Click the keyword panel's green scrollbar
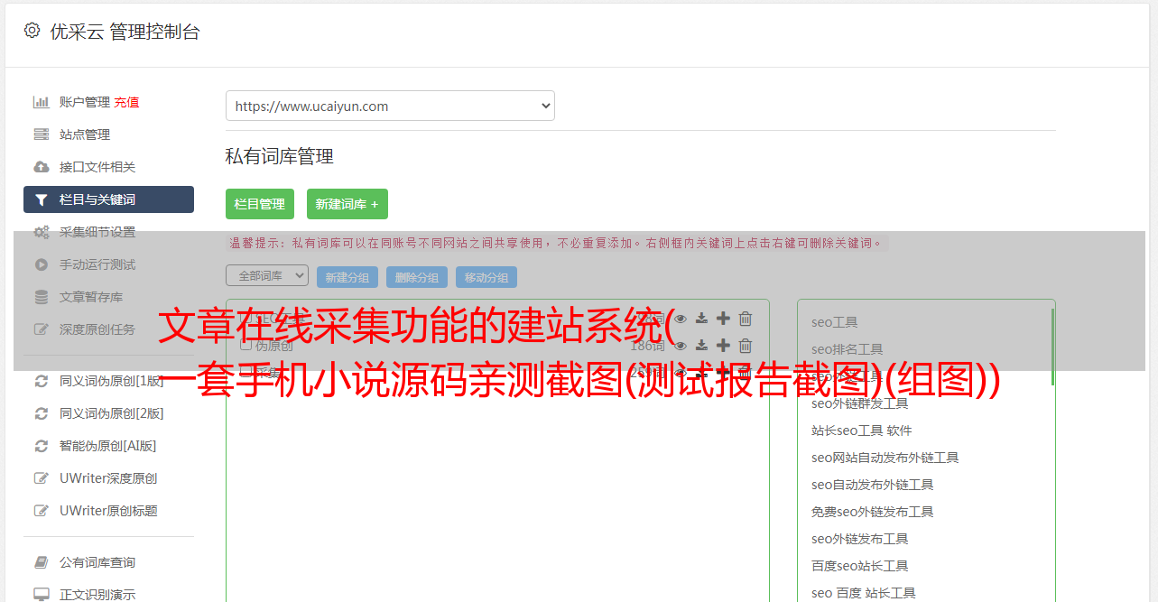This screenshot has height=602, width=1158. click(x=1052, y=347)
